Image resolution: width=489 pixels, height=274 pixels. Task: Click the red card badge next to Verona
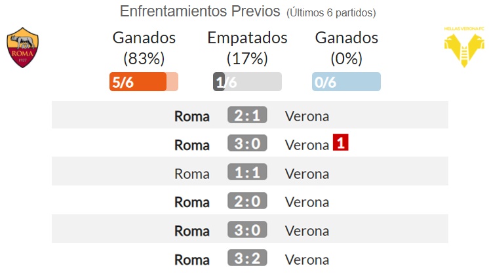click(341, 142)
